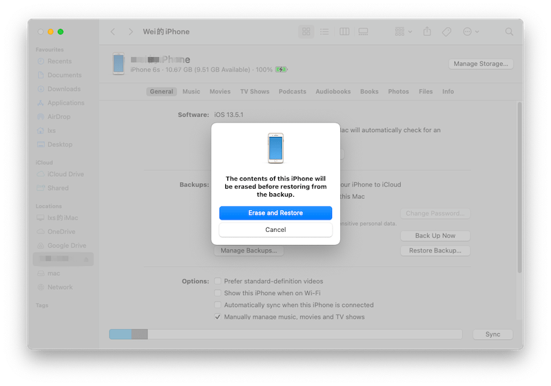Viewport: 551px width, 386px height.
Task: Enable Prefer standard-definition videos
Action: click(x=218, y=281)
